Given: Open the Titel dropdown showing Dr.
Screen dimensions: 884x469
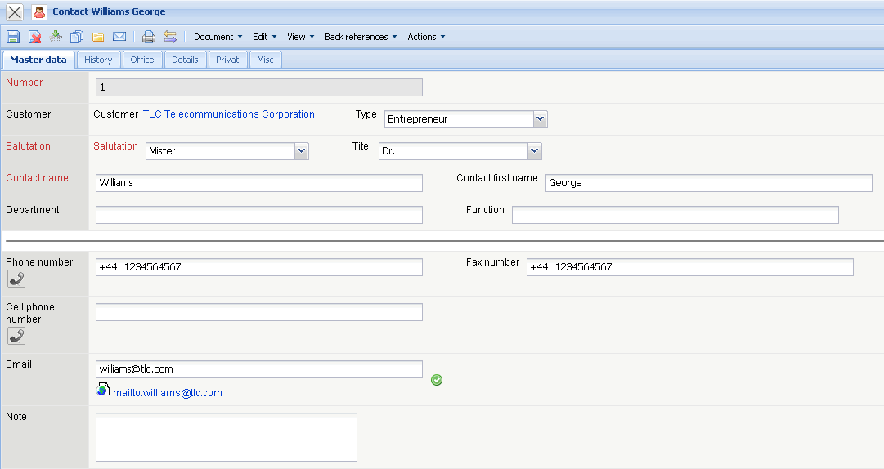Looking at the screenshot, I should point(534,151).
